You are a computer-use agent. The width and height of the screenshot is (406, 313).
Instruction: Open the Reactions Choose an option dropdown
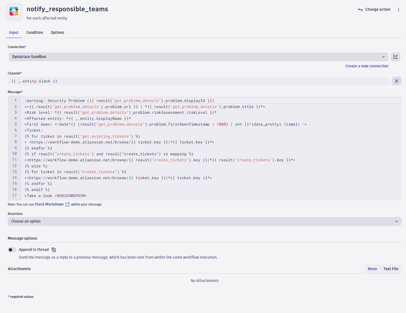point(204,221)
